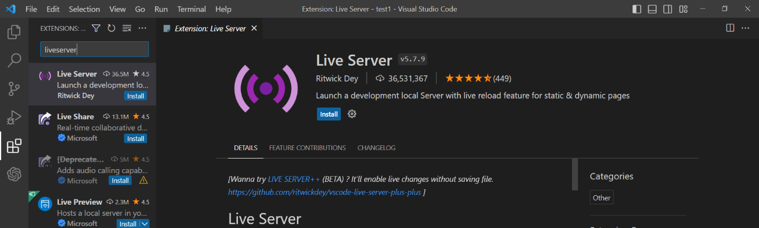Click the (449) ratings count

pos(502,78)
